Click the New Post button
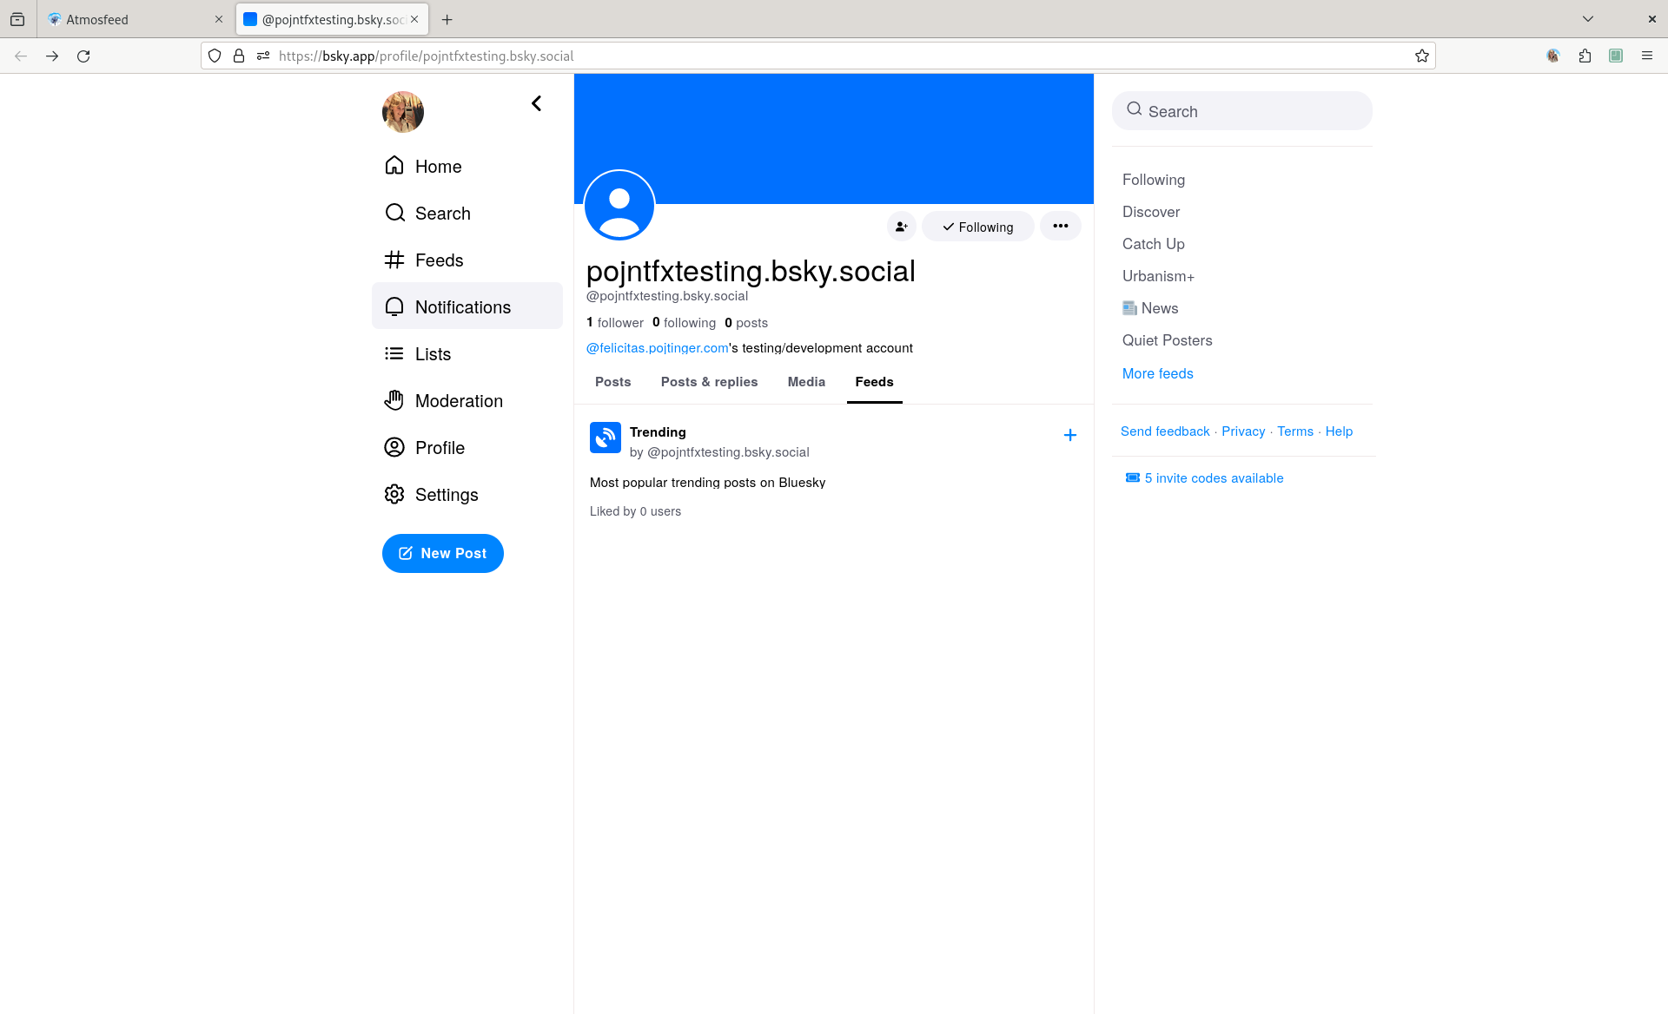Image resolution: width=1668 pixels, height=1014 pixels. pyautogui.click(x=442, y=552)
